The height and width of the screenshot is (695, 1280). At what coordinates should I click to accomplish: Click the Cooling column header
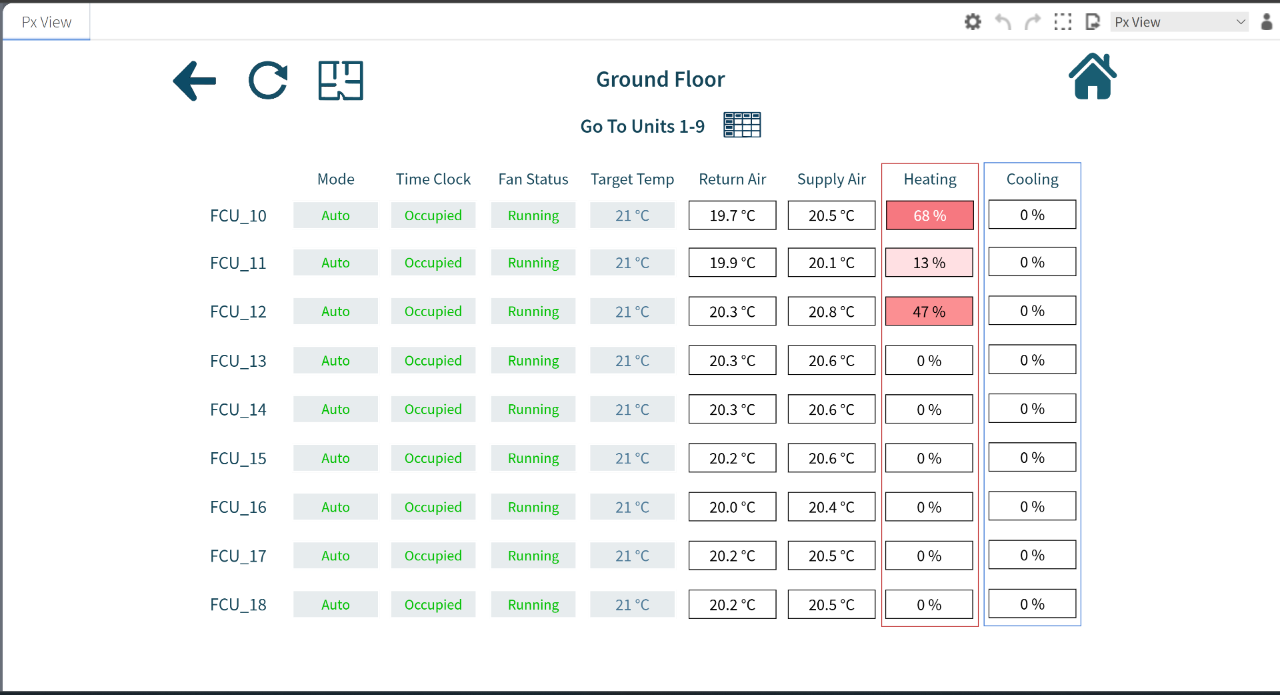click(1032, 179)
